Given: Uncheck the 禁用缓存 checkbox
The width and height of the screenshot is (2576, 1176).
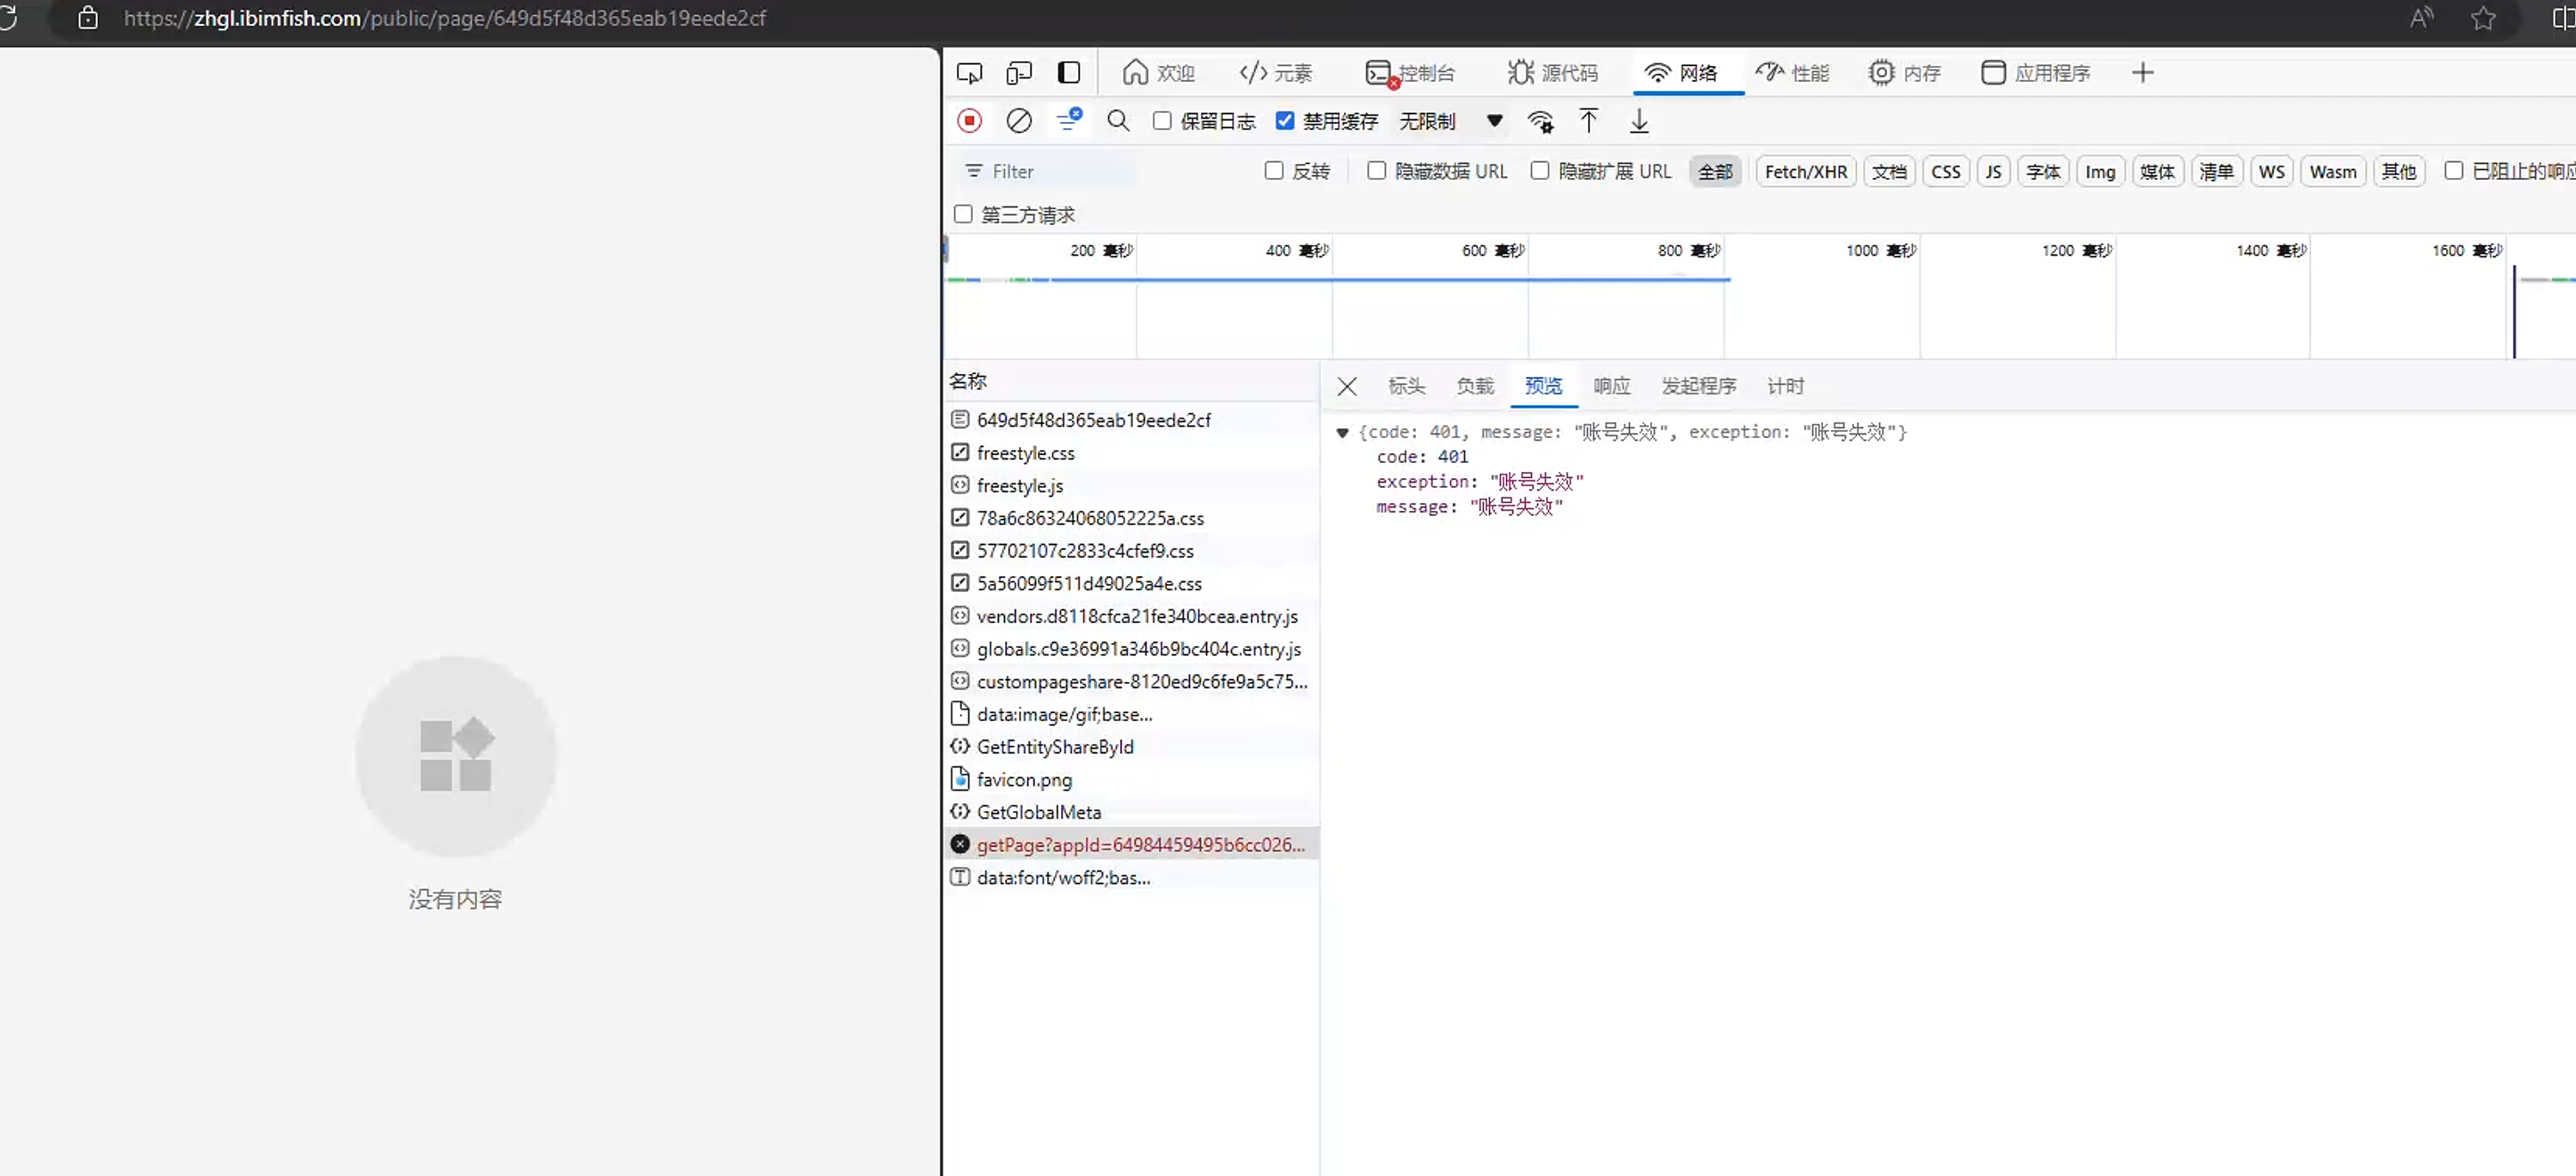Looking at the screenshot, I should click(1285, 121).
